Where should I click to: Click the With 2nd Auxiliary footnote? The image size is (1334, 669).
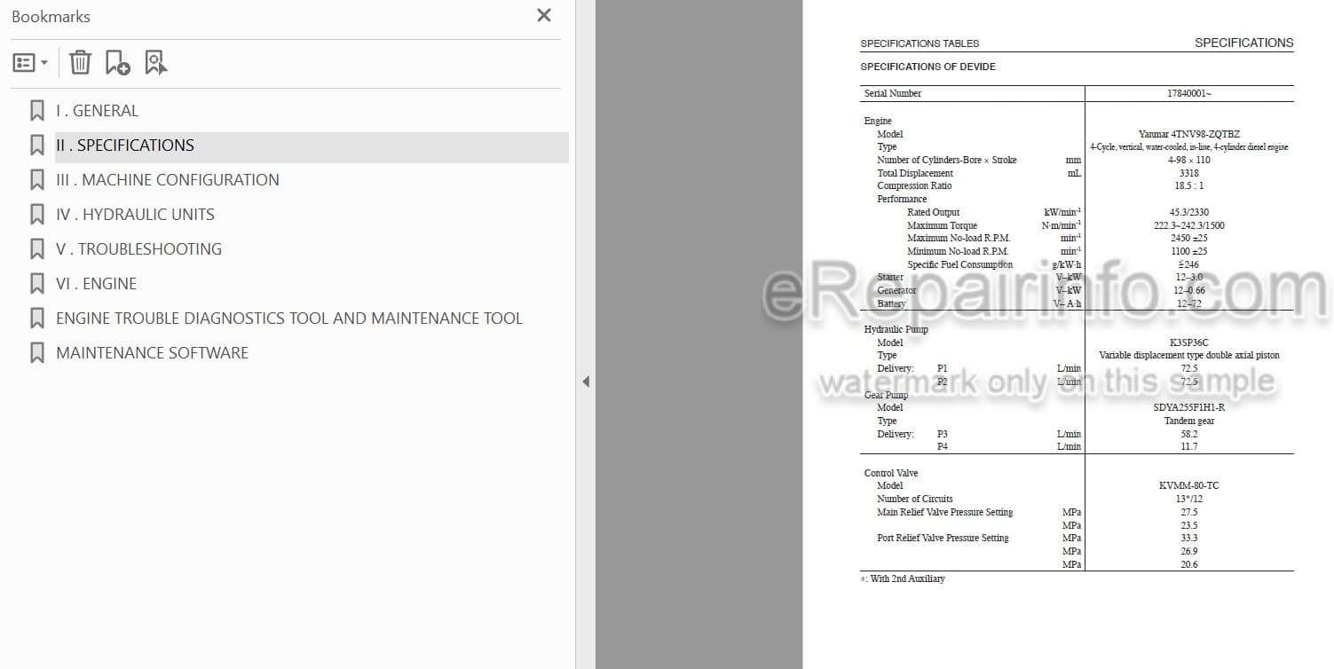coord(902,578)
